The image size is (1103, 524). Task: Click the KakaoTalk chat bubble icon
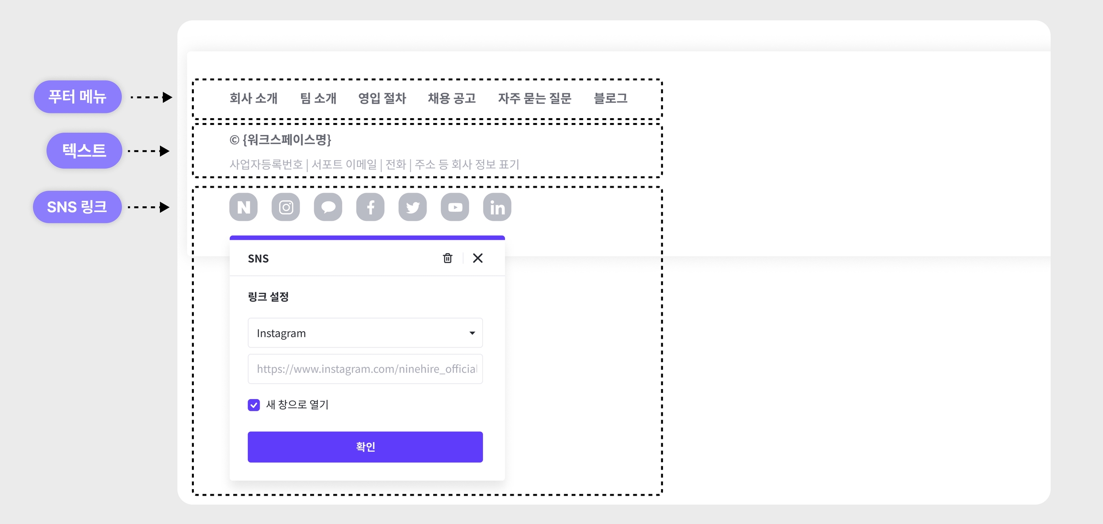click(328, 207)
